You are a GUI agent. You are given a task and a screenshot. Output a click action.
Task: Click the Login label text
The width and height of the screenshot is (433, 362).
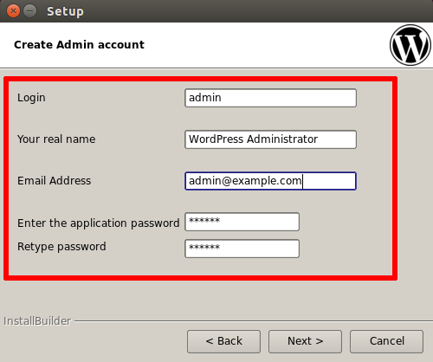(x=31, y=98)
